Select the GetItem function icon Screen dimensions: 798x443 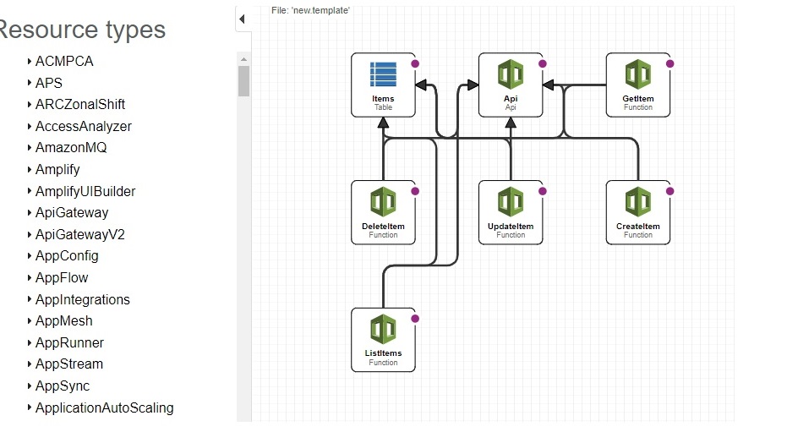pyautogui.click(x=638, y=75)
